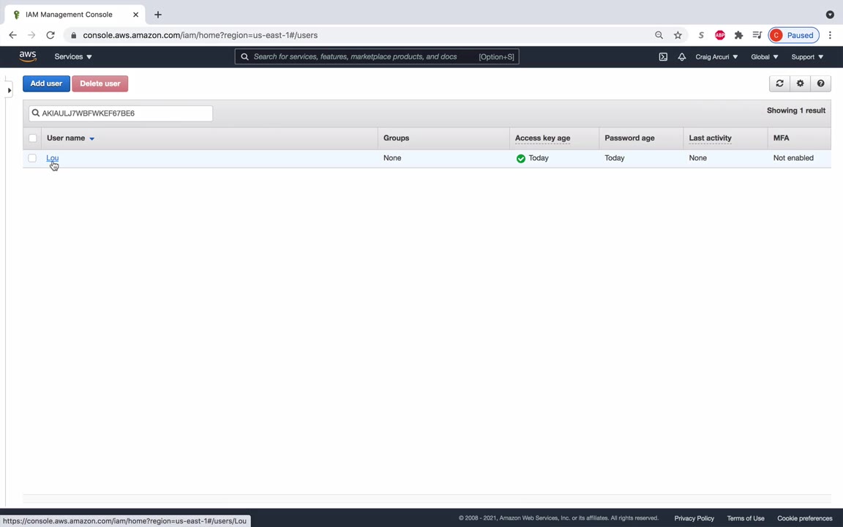
Task: Click the browser back arrow
Action: pyautogui.click(x=13, y=35)
